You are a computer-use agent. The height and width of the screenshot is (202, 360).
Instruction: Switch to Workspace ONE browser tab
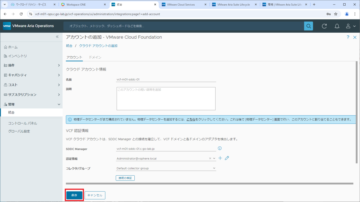coord(83,4)
